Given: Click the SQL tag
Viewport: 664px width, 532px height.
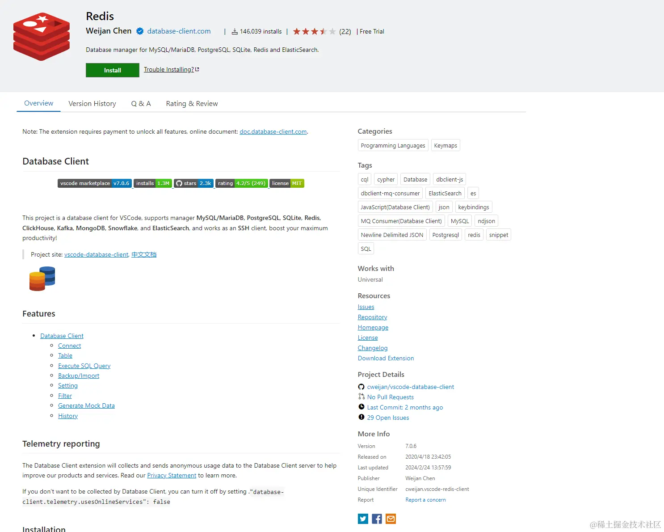Looking at the screenshot, I should point(366,249).
